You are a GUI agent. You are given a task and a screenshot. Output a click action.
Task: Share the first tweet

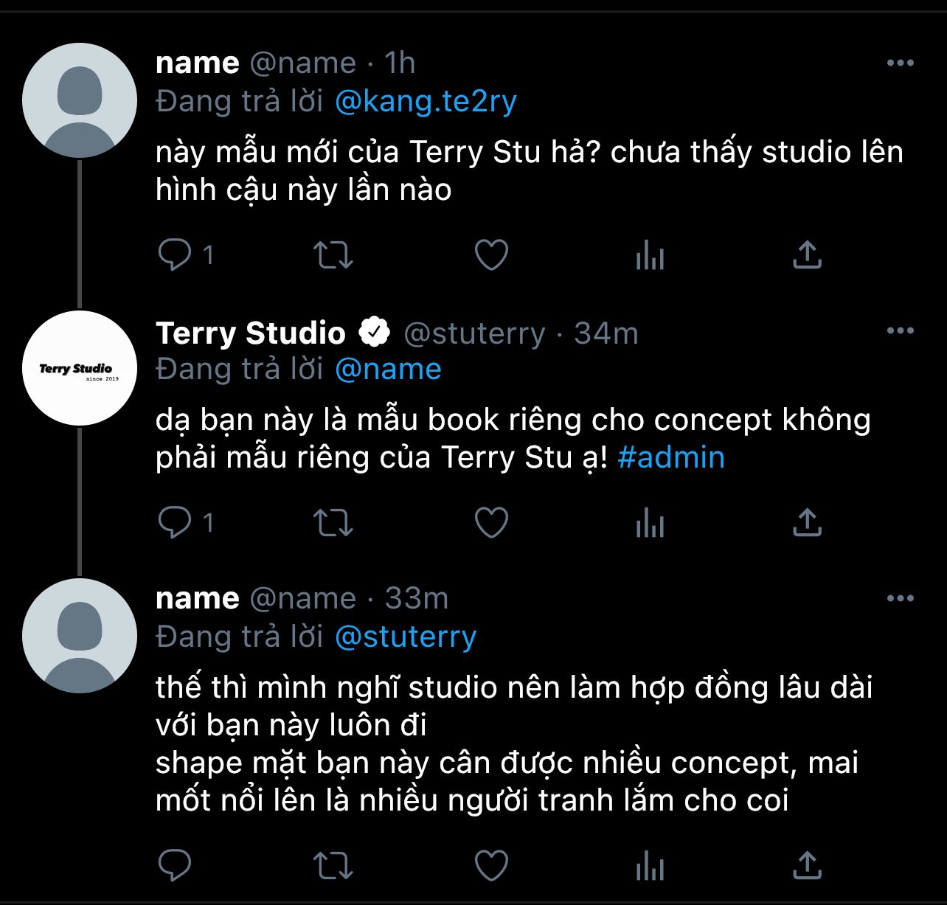(x=807, y=255)
